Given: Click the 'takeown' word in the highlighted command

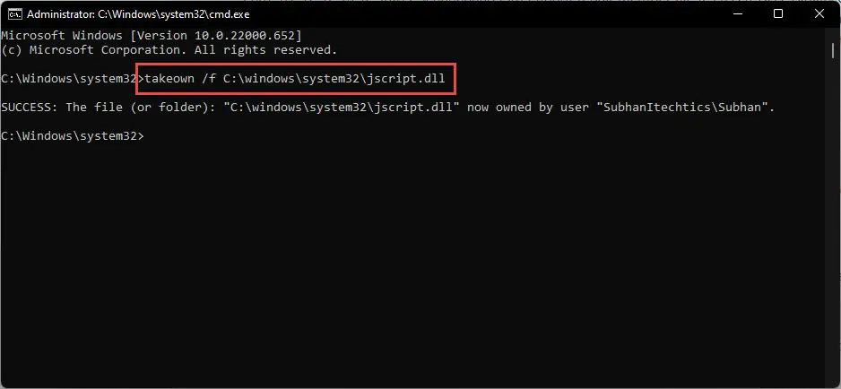Looking at the screenshot, I should (169, 79).
